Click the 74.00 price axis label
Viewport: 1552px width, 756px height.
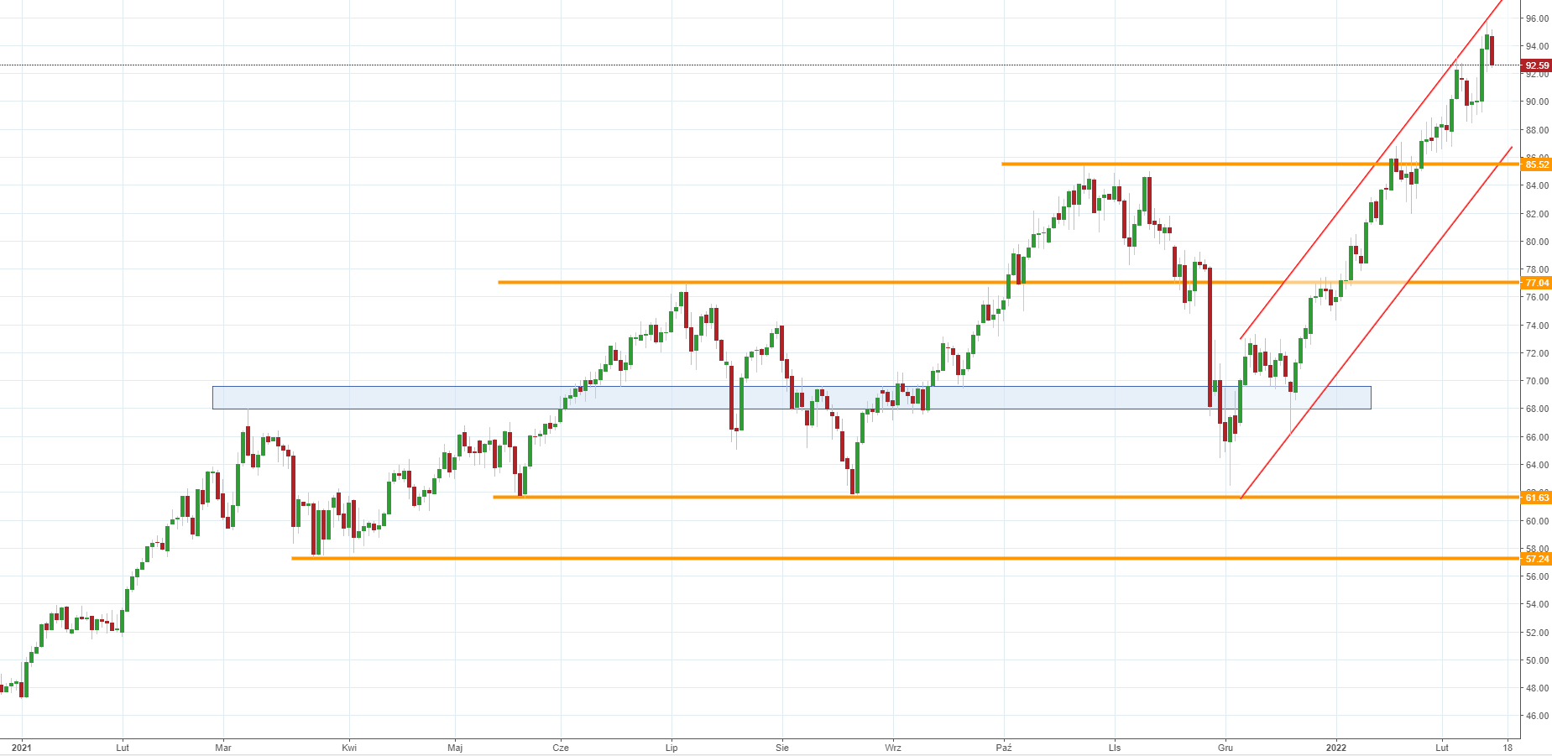tap(1537, 326)
